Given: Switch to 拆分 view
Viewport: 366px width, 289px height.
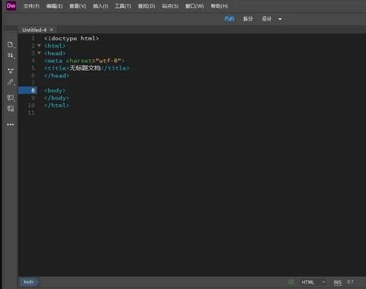Looking at the screenshot, I should [x=248, y=19].
